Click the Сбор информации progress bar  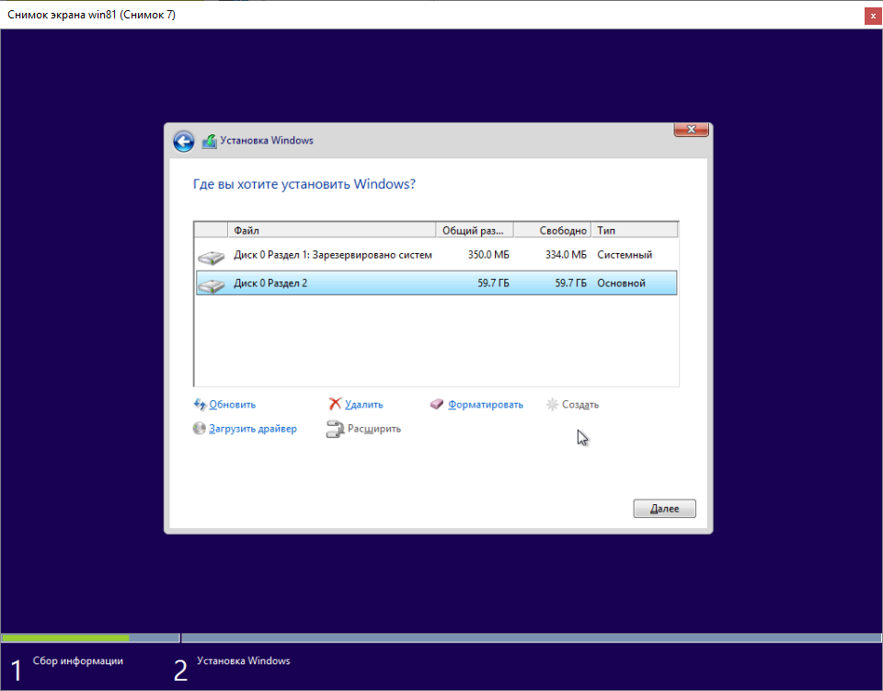coord(90,638)
